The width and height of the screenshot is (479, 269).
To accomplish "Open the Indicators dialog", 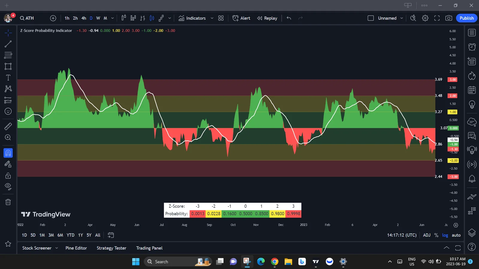I will coord(192,18).
